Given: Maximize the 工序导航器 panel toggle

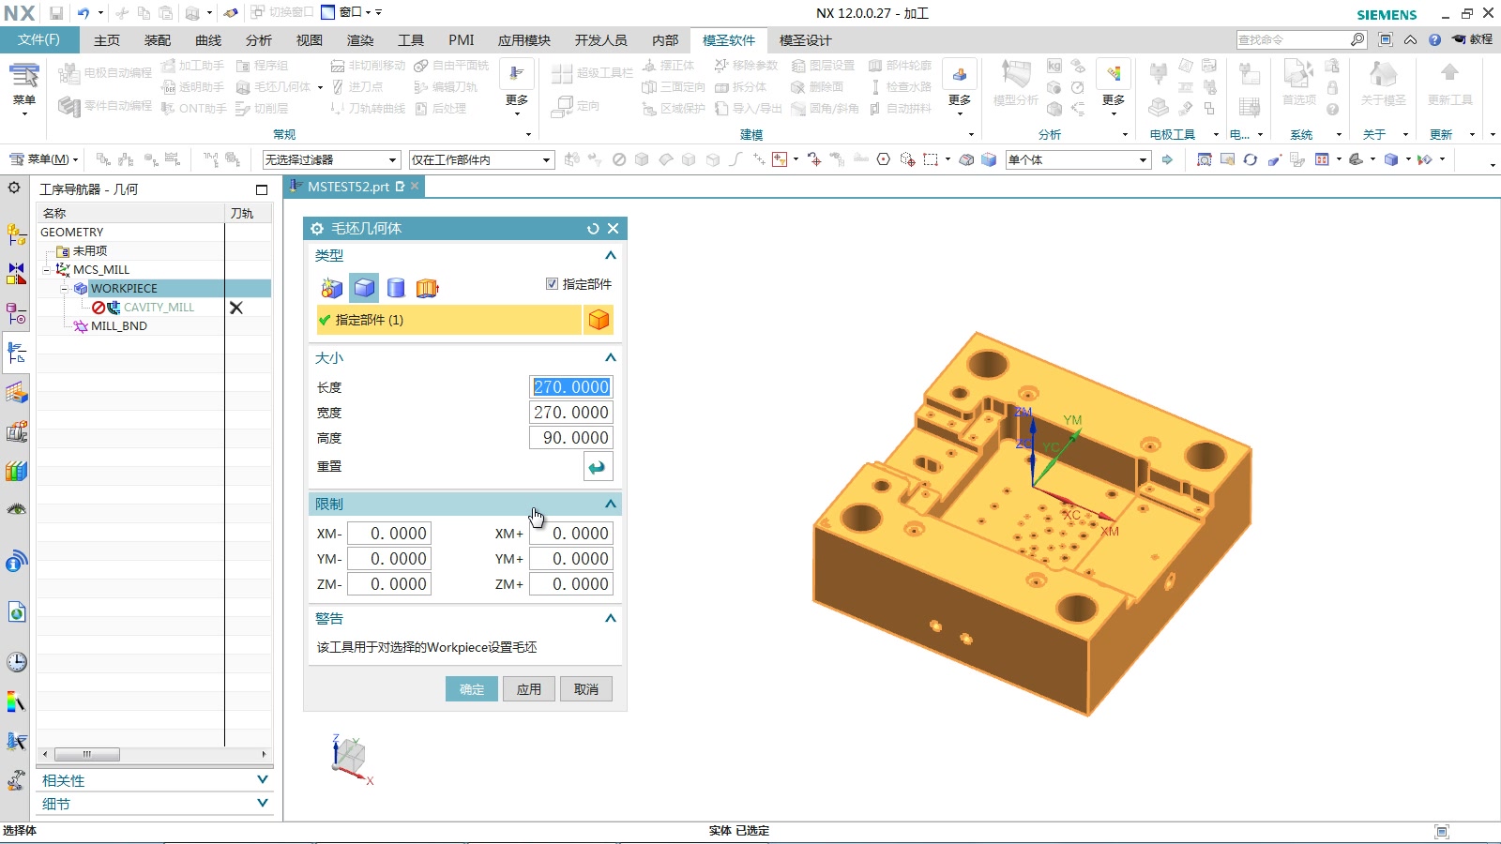Looking at the screenshot, I should click(x=262, y=189).
